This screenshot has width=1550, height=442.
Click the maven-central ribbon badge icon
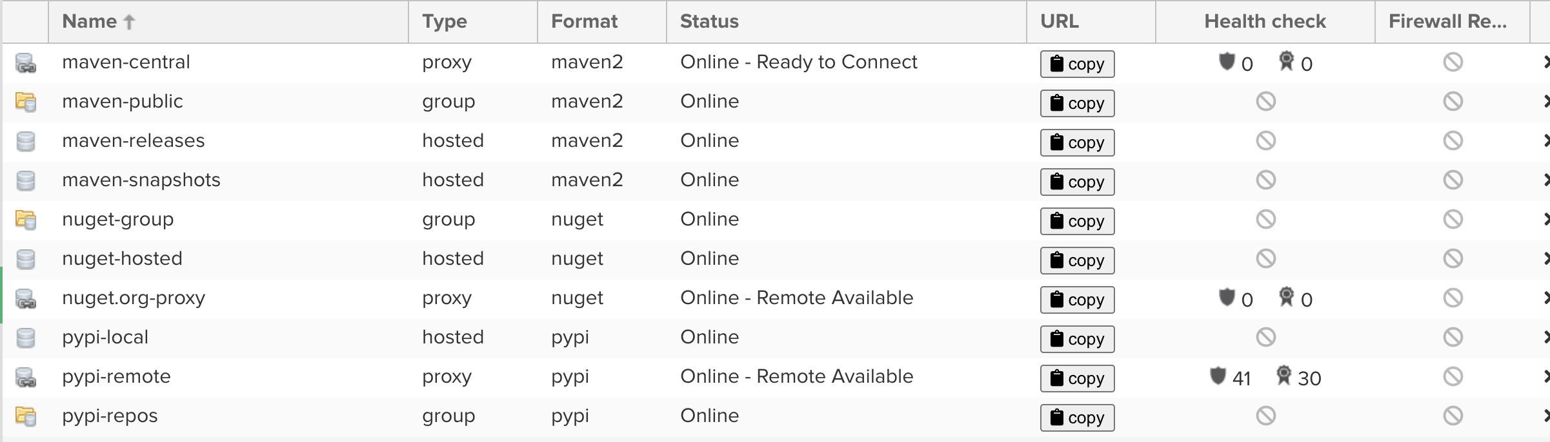tap(1286, 61)
